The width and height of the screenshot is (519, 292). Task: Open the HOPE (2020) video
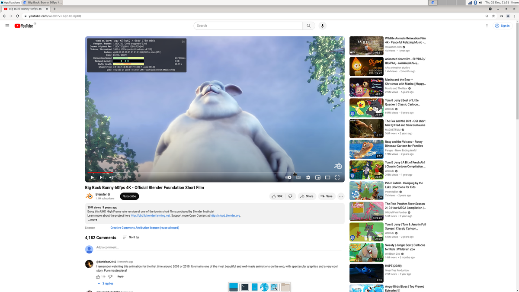tap(366, 273)
